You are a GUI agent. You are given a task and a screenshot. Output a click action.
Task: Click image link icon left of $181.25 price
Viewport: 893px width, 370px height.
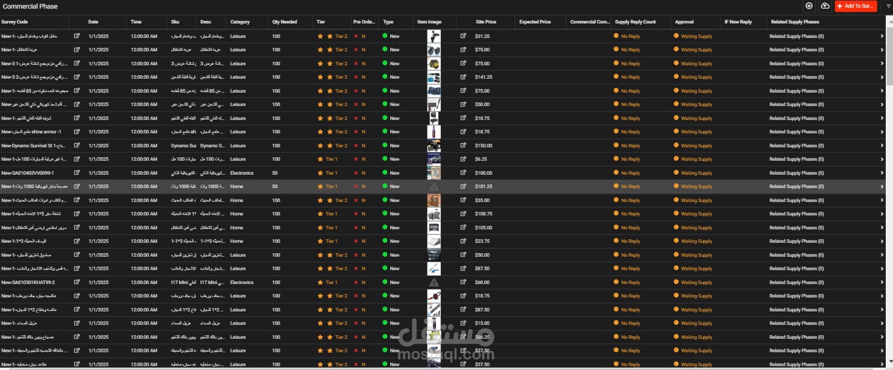(x=463, y=186)
